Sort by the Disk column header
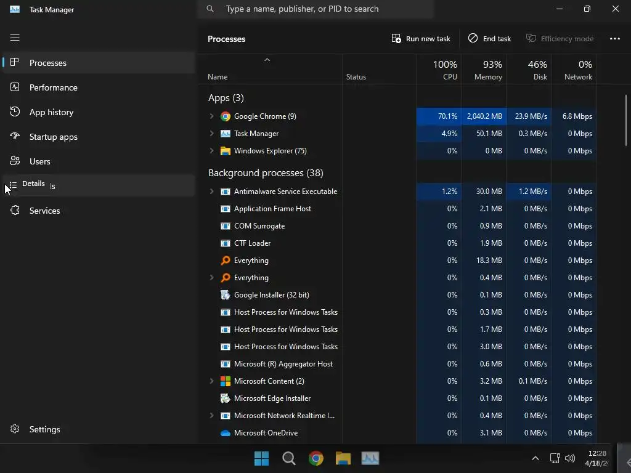 [528, 70]
